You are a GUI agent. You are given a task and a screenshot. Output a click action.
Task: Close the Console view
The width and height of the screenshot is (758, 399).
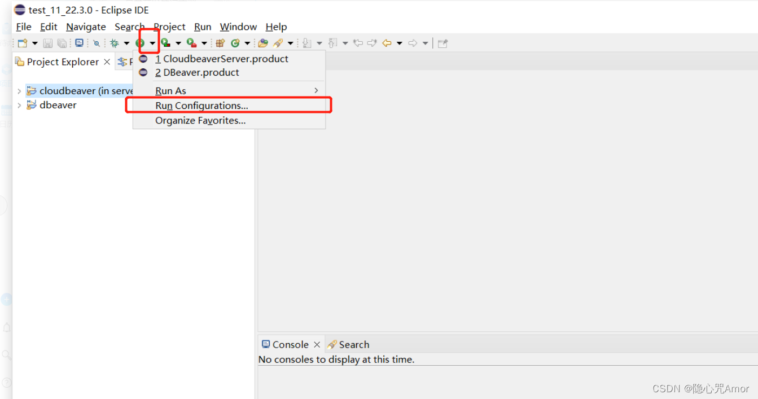pyautogui.click(x=317, y=345)
